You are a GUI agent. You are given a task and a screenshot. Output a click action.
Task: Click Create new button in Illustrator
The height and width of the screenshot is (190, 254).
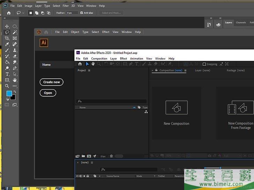pos(52,82)
